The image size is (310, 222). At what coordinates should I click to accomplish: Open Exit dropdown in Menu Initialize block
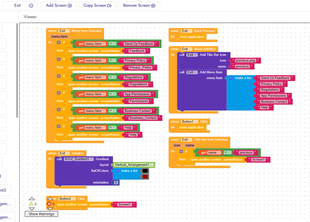tap(186, 49)
